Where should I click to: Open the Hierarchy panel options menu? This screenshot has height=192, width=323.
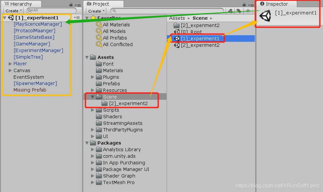tap(78, 5)
